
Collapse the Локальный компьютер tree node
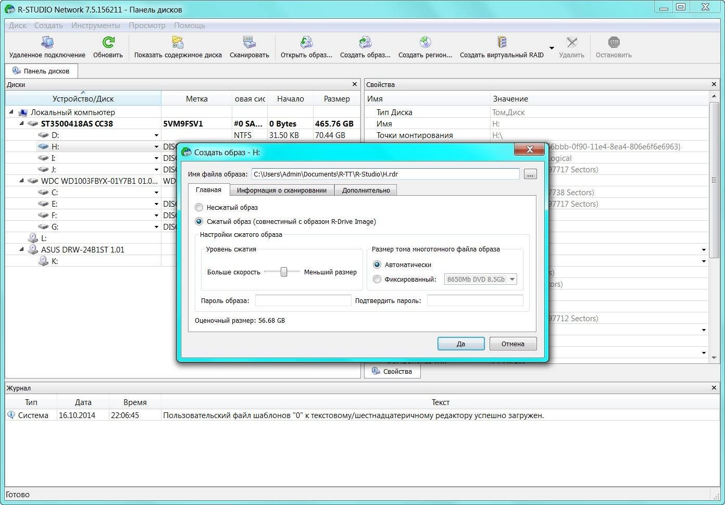click(x=11, y=112)
